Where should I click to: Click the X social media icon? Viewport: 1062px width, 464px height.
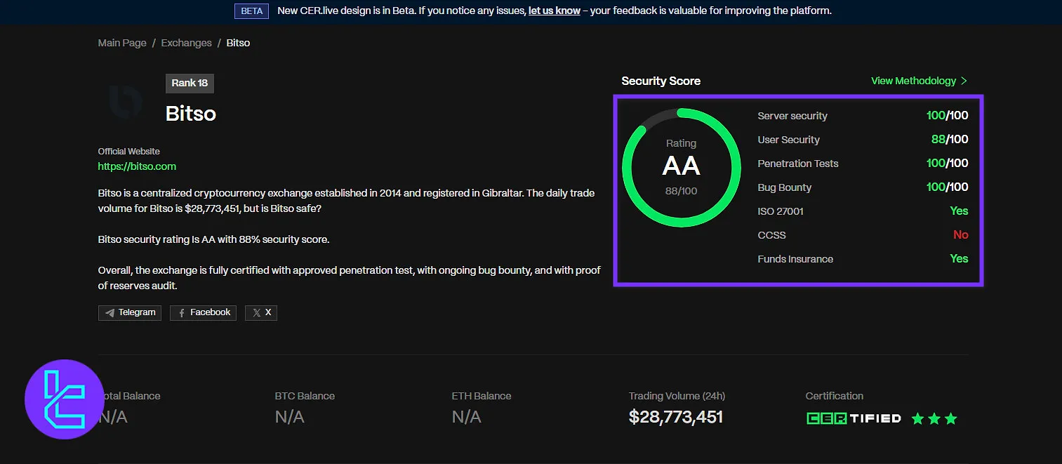tap(256, 312)
